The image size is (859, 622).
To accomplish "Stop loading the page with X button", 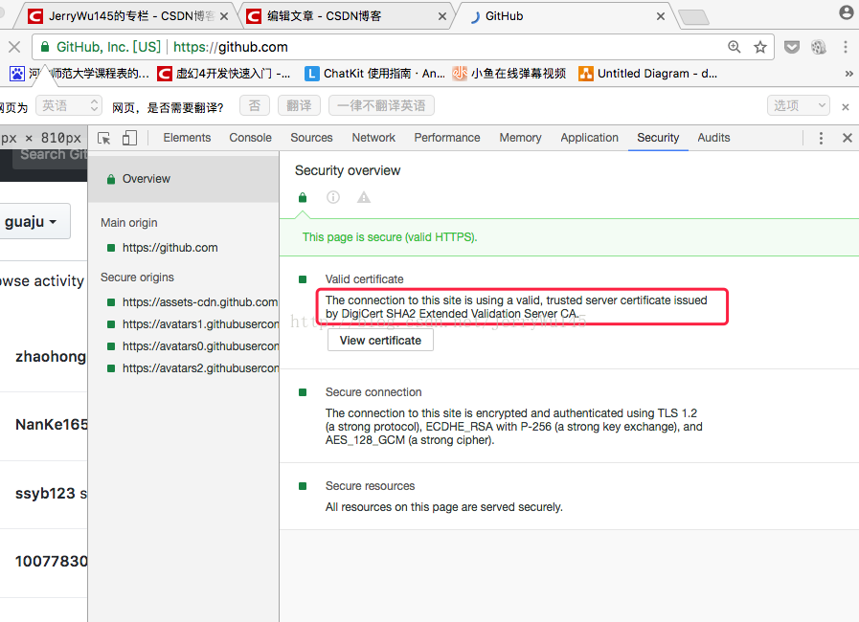I will tap(14, 47).
